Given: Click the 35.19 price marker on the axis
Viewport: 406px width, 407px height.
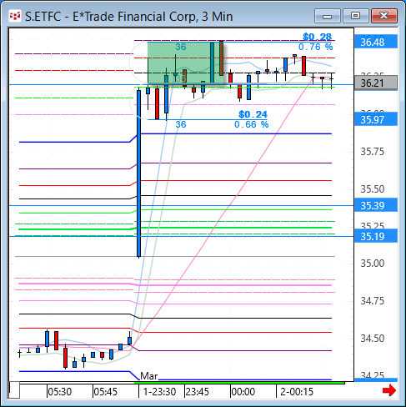Looking at the screenshot, I should coord(376,236).
